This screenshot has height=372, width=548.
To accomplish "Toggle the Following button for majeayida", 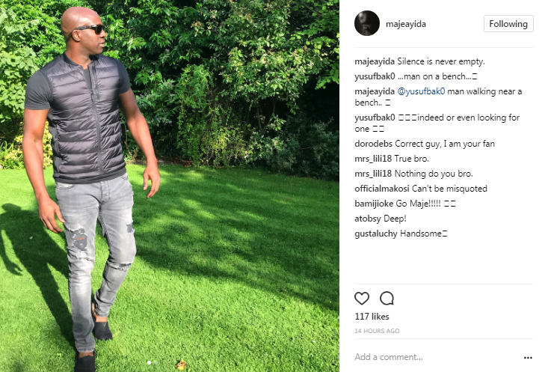I will tap(508, 24).
